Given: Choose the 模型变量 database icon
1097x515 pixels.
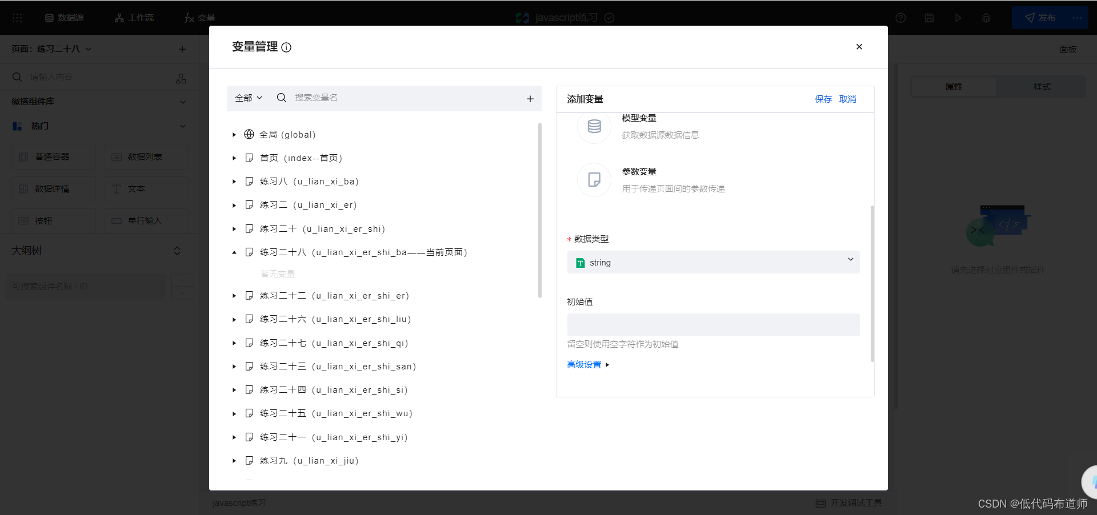Looking at the screenshot, I should tap(594, 126).
